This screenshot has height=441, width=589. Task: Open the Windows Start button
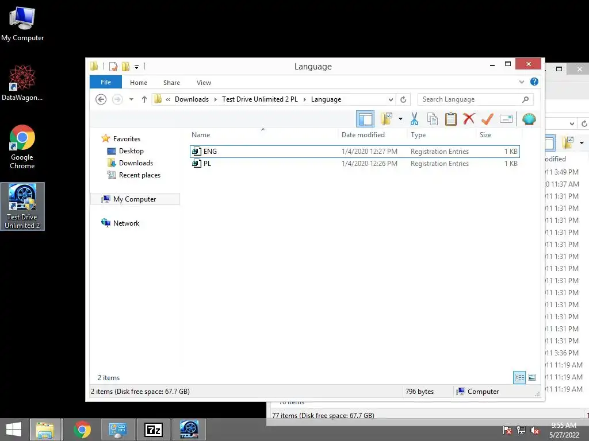[14, 430]
